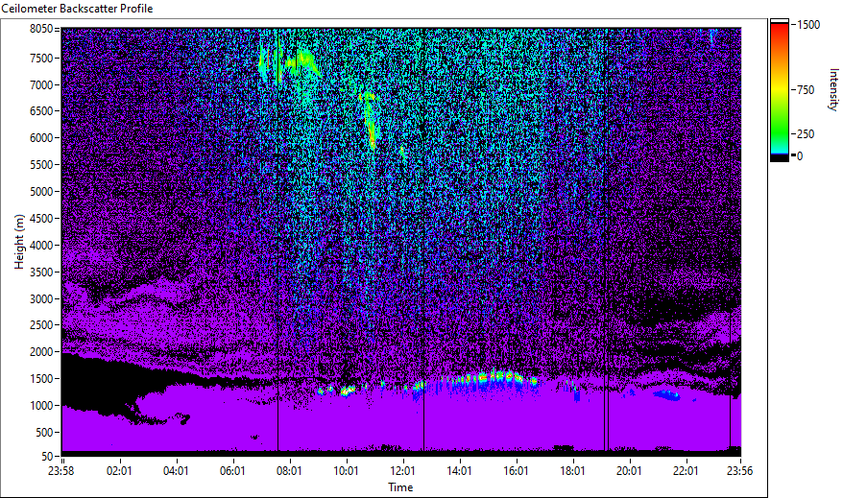This screenshot has width=843, height=498.
Task: Click the 3000 height tick label
Action: pyautogui.click(x=41, y=299)
